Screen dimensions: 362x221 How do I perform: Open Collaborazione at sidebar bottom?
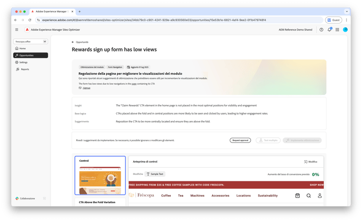(25, 198)
